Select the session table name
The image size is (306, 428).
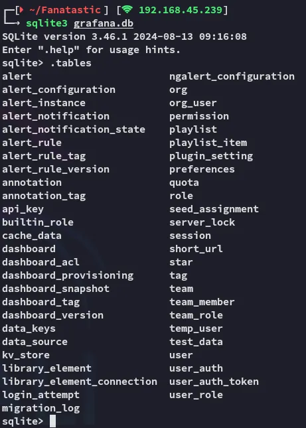coord(190,236)
